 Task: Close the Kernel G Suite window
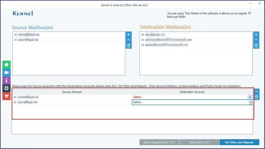click(x=259, y=3)
